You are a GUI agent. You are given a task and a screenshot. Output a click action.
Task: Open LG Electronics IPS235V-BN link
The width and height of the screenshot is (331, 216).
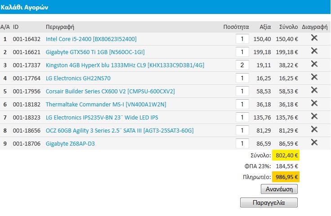[x=102, y=118]
